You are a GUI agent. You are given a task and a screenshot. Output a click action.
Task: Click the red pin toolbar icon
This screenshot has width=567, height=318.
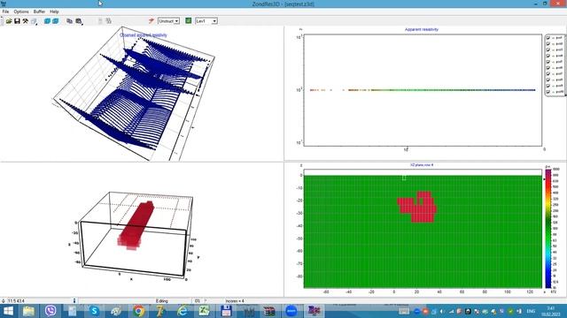pos(151,21)
